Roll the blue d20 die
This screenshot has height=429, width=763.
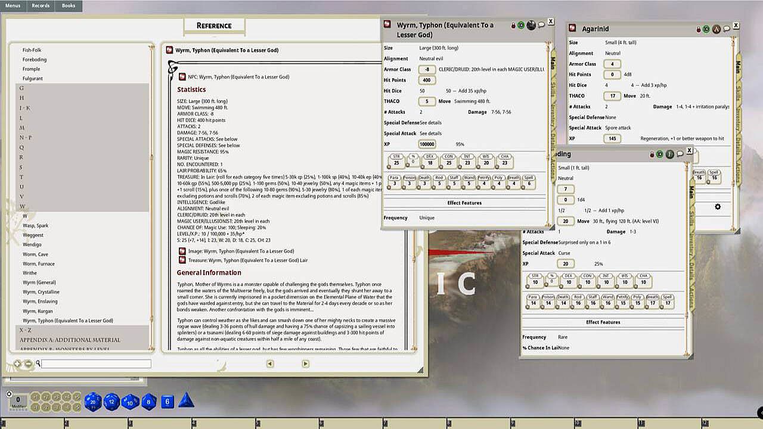tap(92, 402)
